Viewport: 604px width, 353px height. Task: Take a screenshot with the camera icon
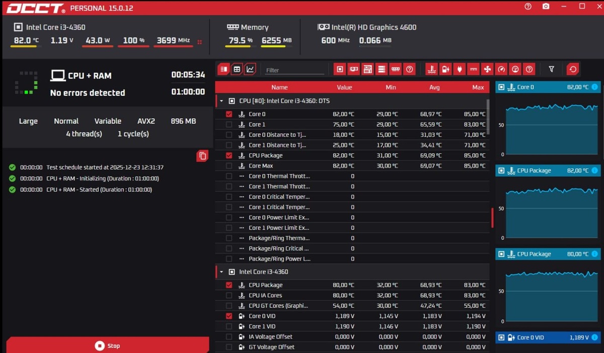pos(546,7)
